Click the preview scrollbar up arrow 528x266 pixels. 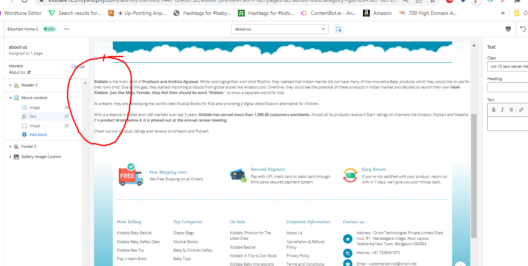pyautogui.click(x=474, y=44)
